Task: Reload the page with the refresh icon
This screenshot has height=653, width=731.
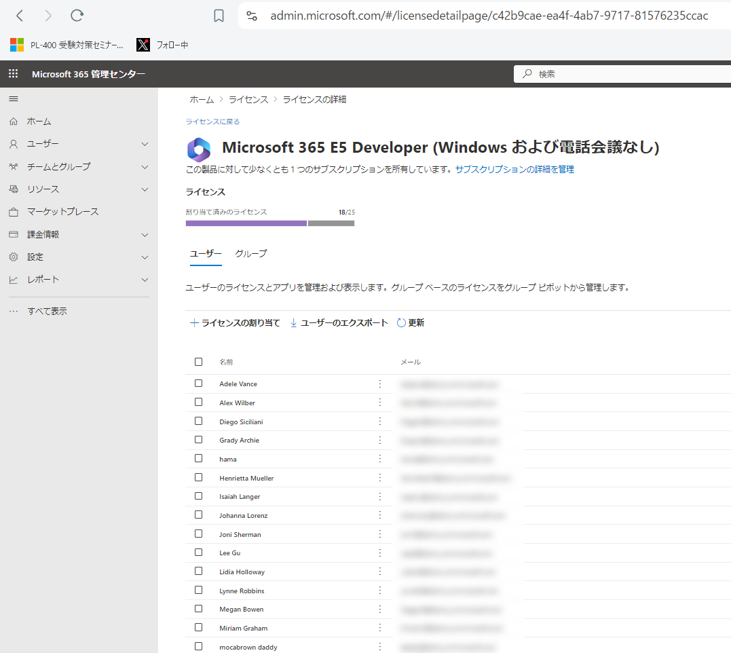Action: click(x=77, y=16)
